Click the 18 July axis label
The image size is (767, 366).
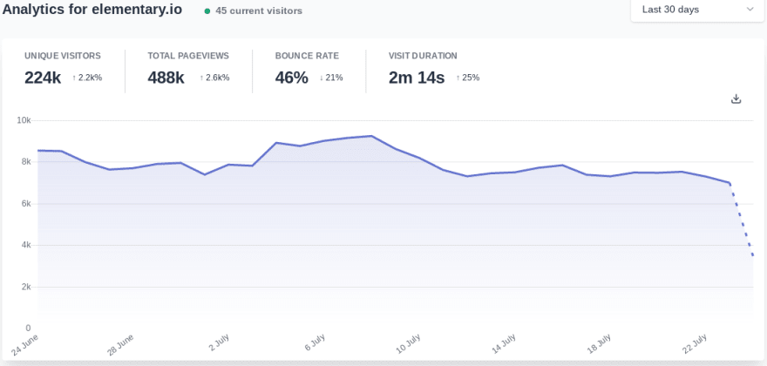point(600,344)
